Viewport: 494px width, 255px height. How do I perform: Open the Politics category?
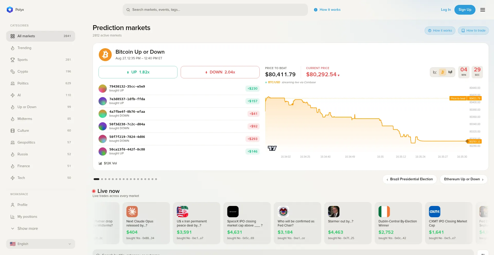pyautogui.click(x=41, y=83)
